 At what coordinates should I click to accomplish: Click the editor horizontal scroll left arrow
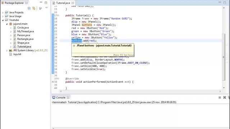pos(61,91)
